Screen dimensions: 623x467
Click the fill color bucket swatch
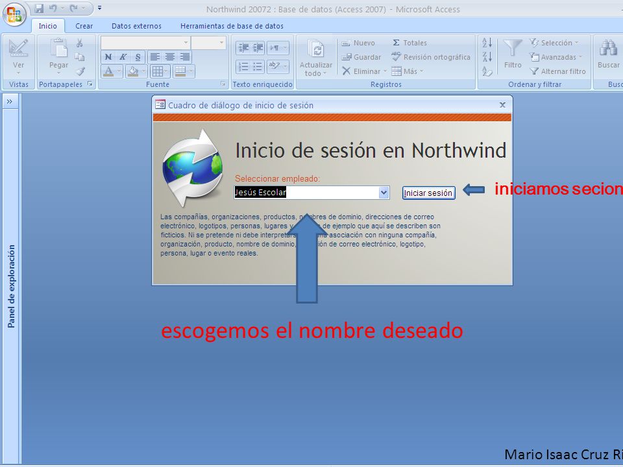tap(133, 71)
